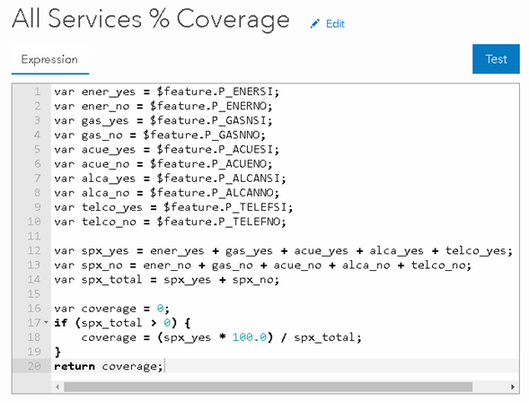
Task: Click the horizontal scrollbar left arrow
Action: coord(57,387)
